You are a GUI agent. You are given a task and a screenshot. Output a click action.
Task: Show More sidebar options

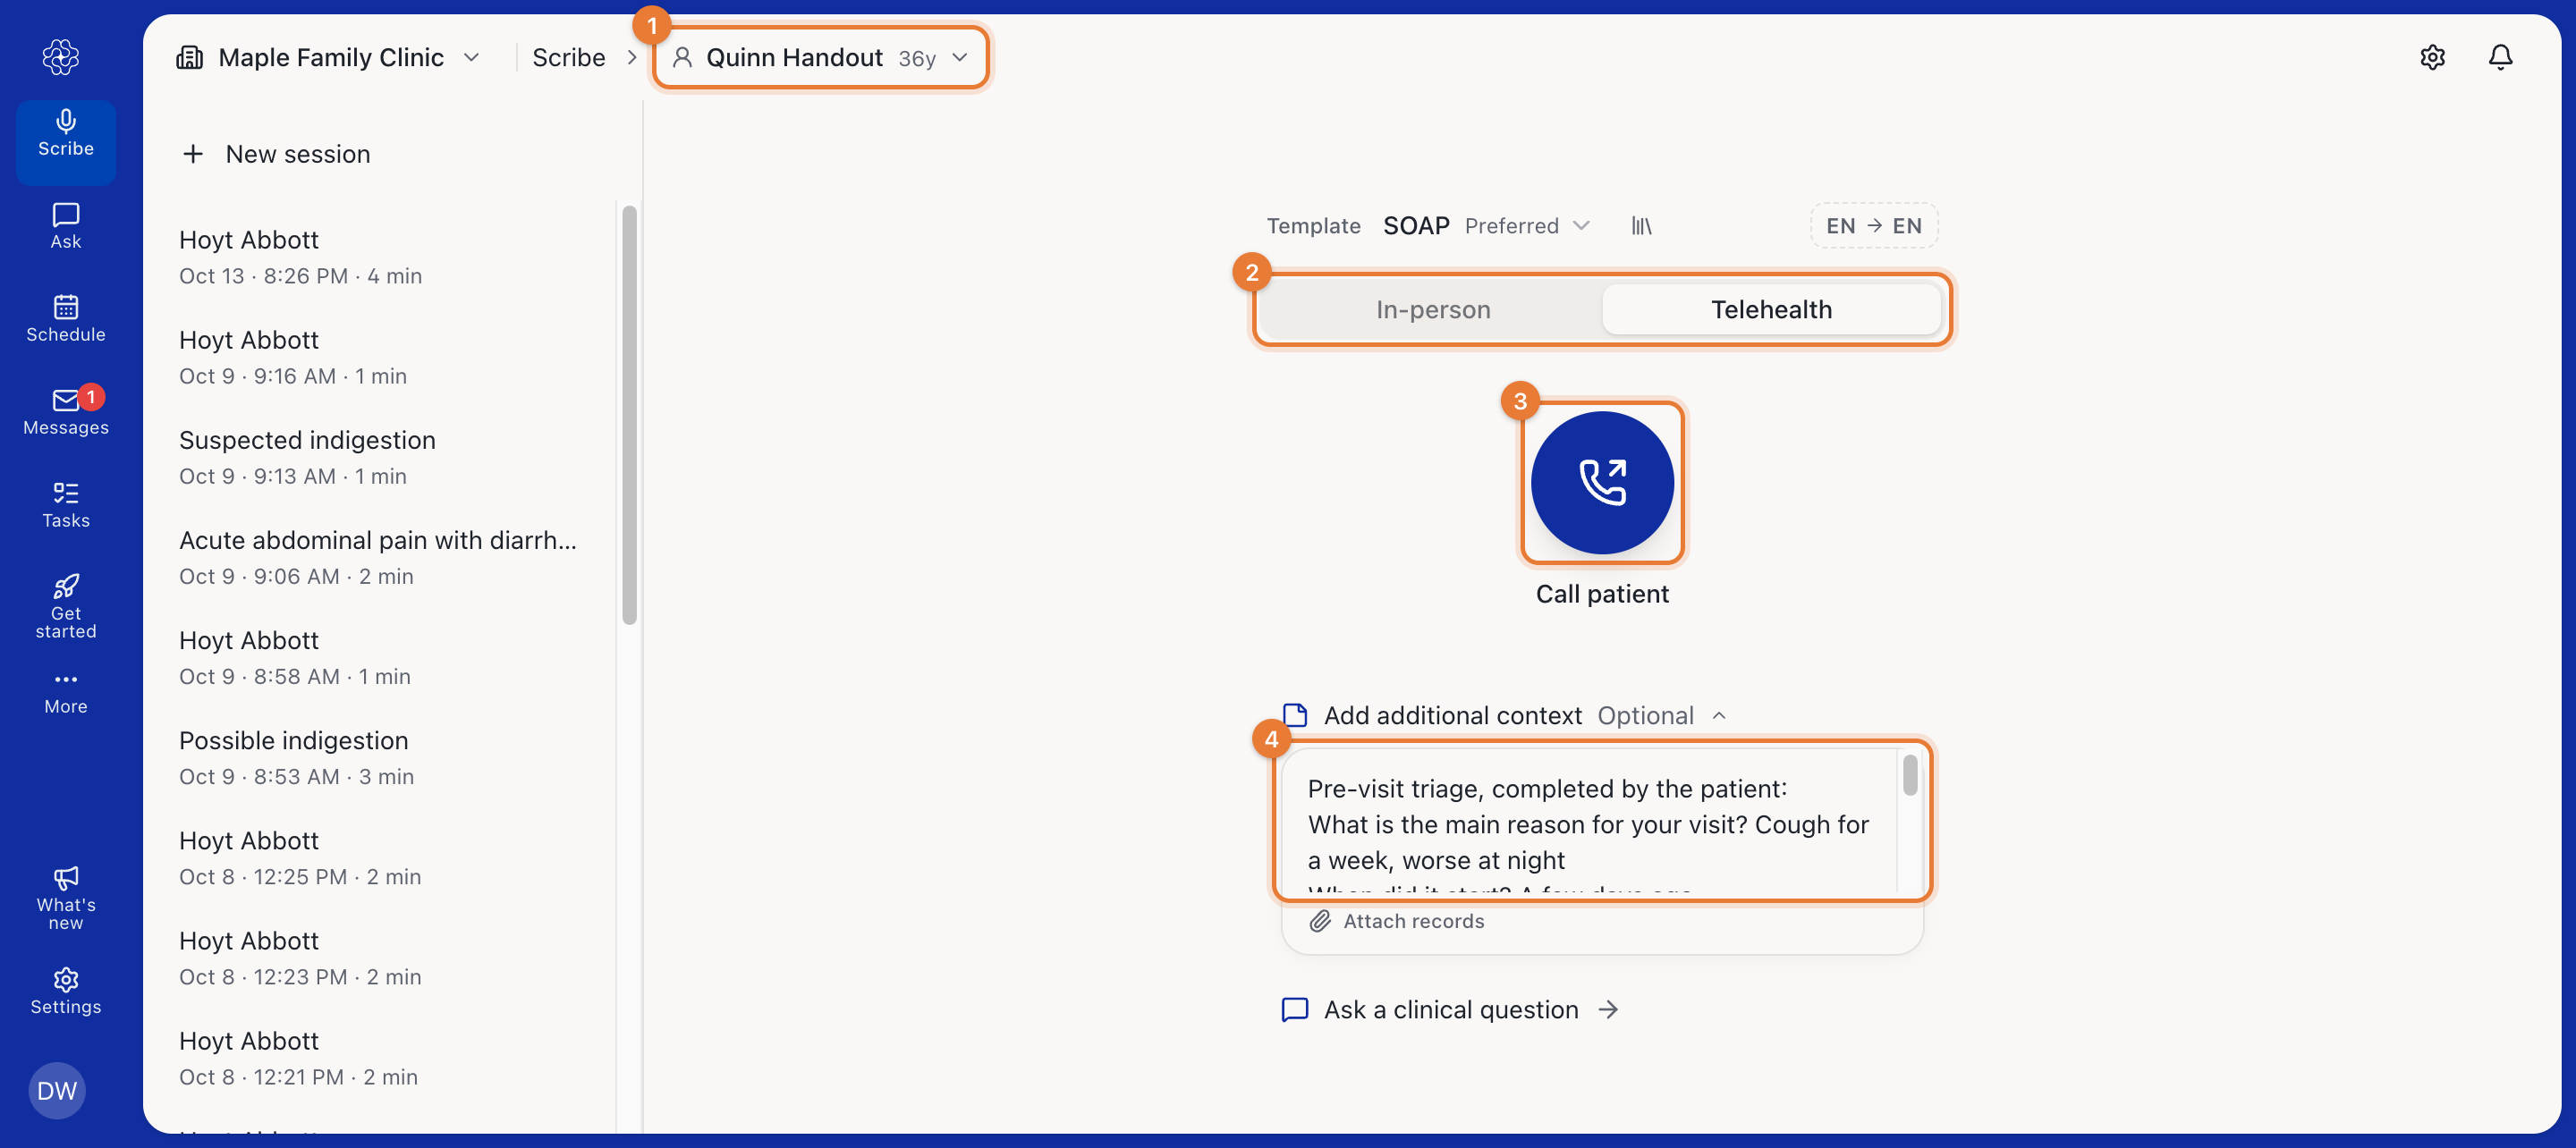click(66, 693)
